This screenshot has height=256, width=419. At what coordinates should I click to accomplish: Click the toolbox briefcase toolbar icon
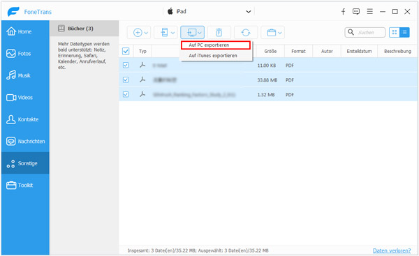click(271, 33)
